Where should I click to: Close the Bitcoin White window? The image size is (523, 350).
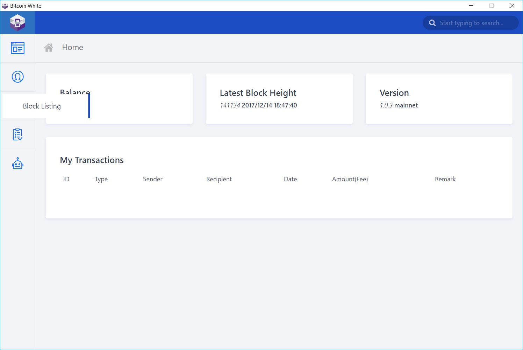(x=512, y=6)
